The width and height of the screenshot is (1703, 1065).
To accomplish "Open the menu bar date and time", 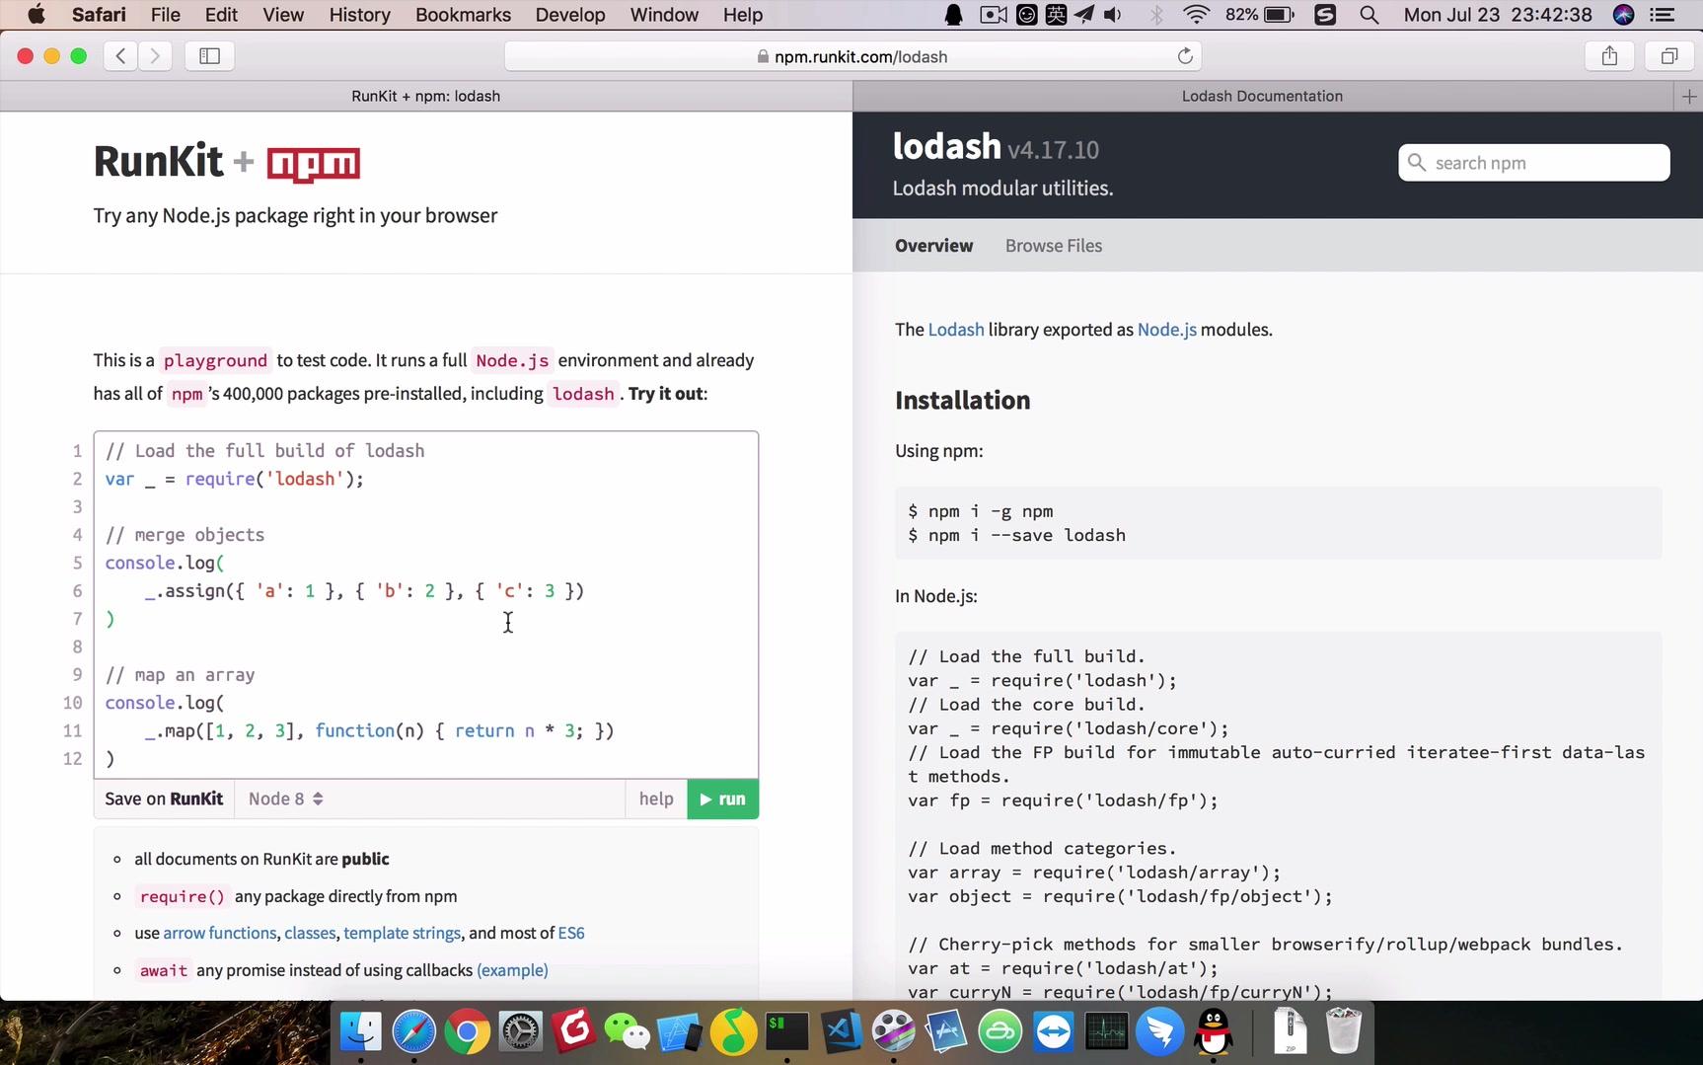I will (x=1498, y=15).
